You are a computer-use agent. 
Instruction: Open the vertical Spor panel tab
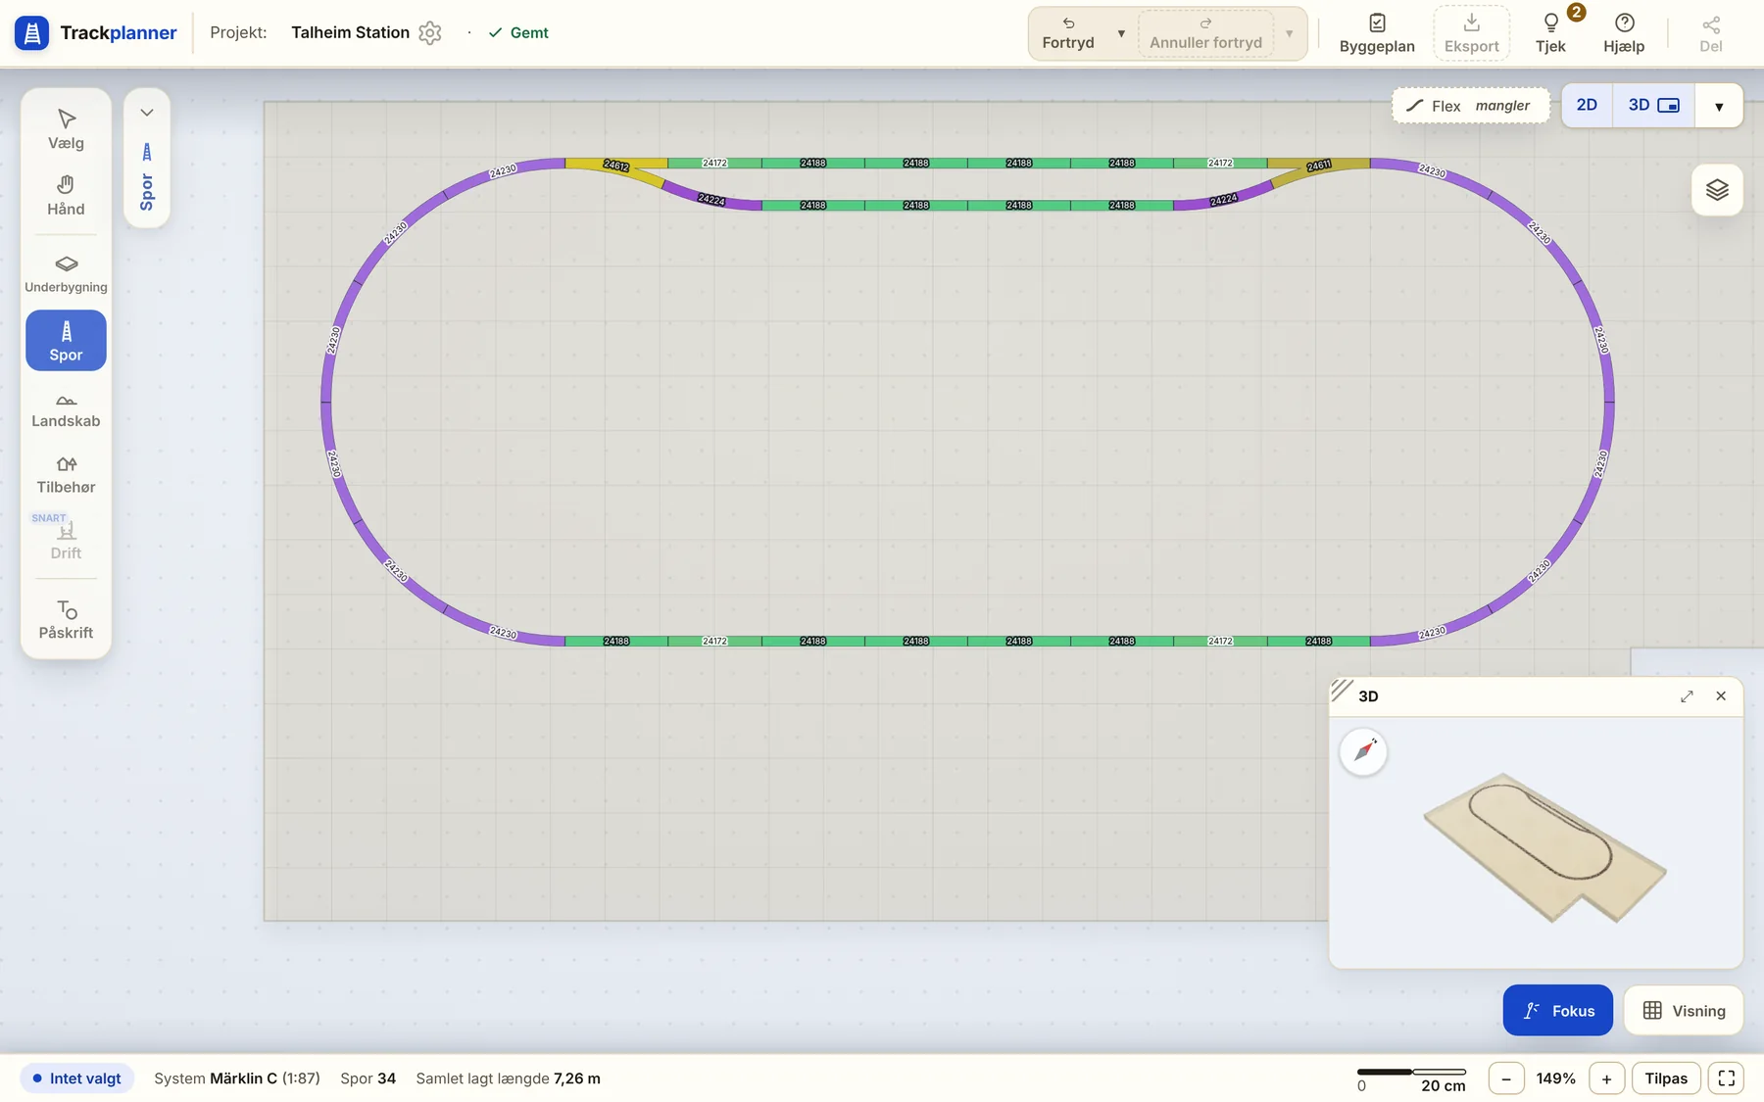(147, 179)
